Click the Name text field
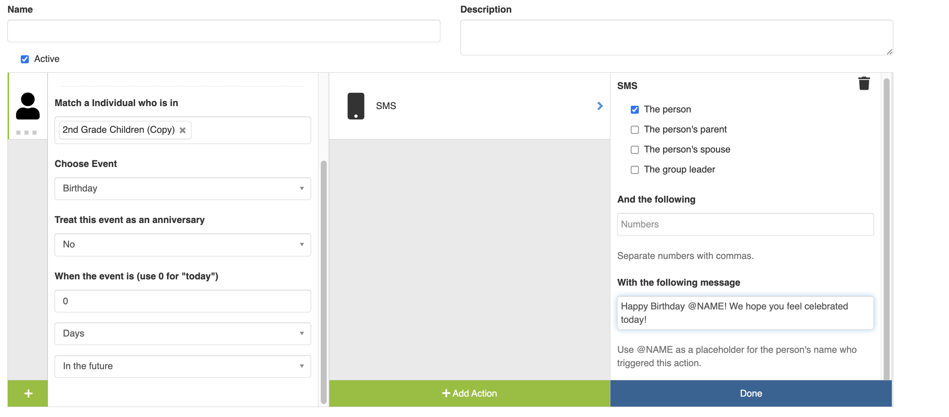The image size is (949, 417). pyautogui.click(x=224, y=31)
